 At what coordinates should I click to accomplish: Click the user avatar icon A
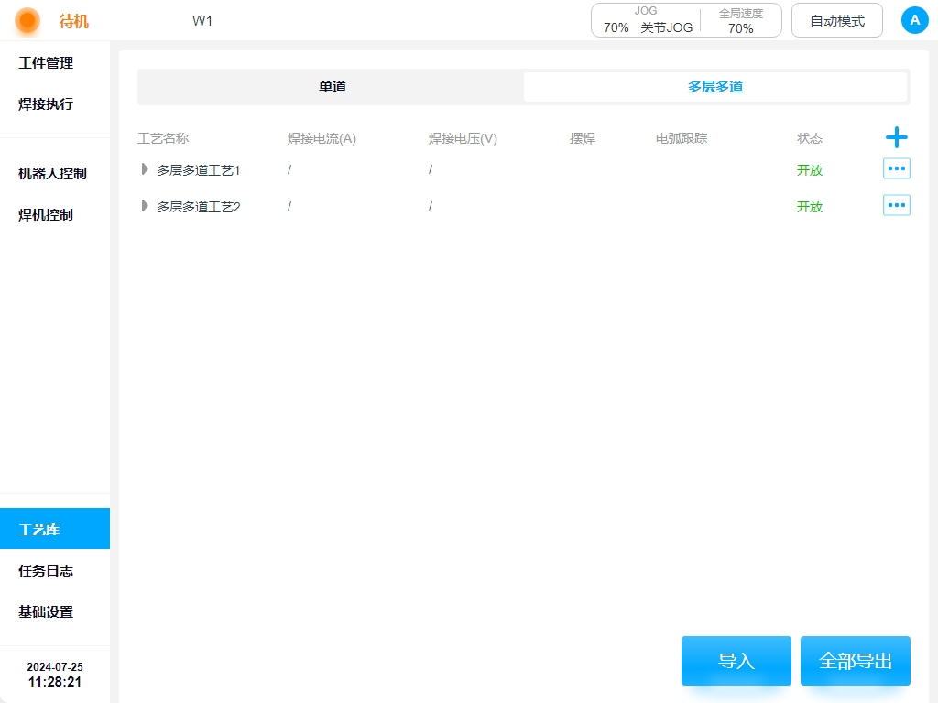coord(914,20)
